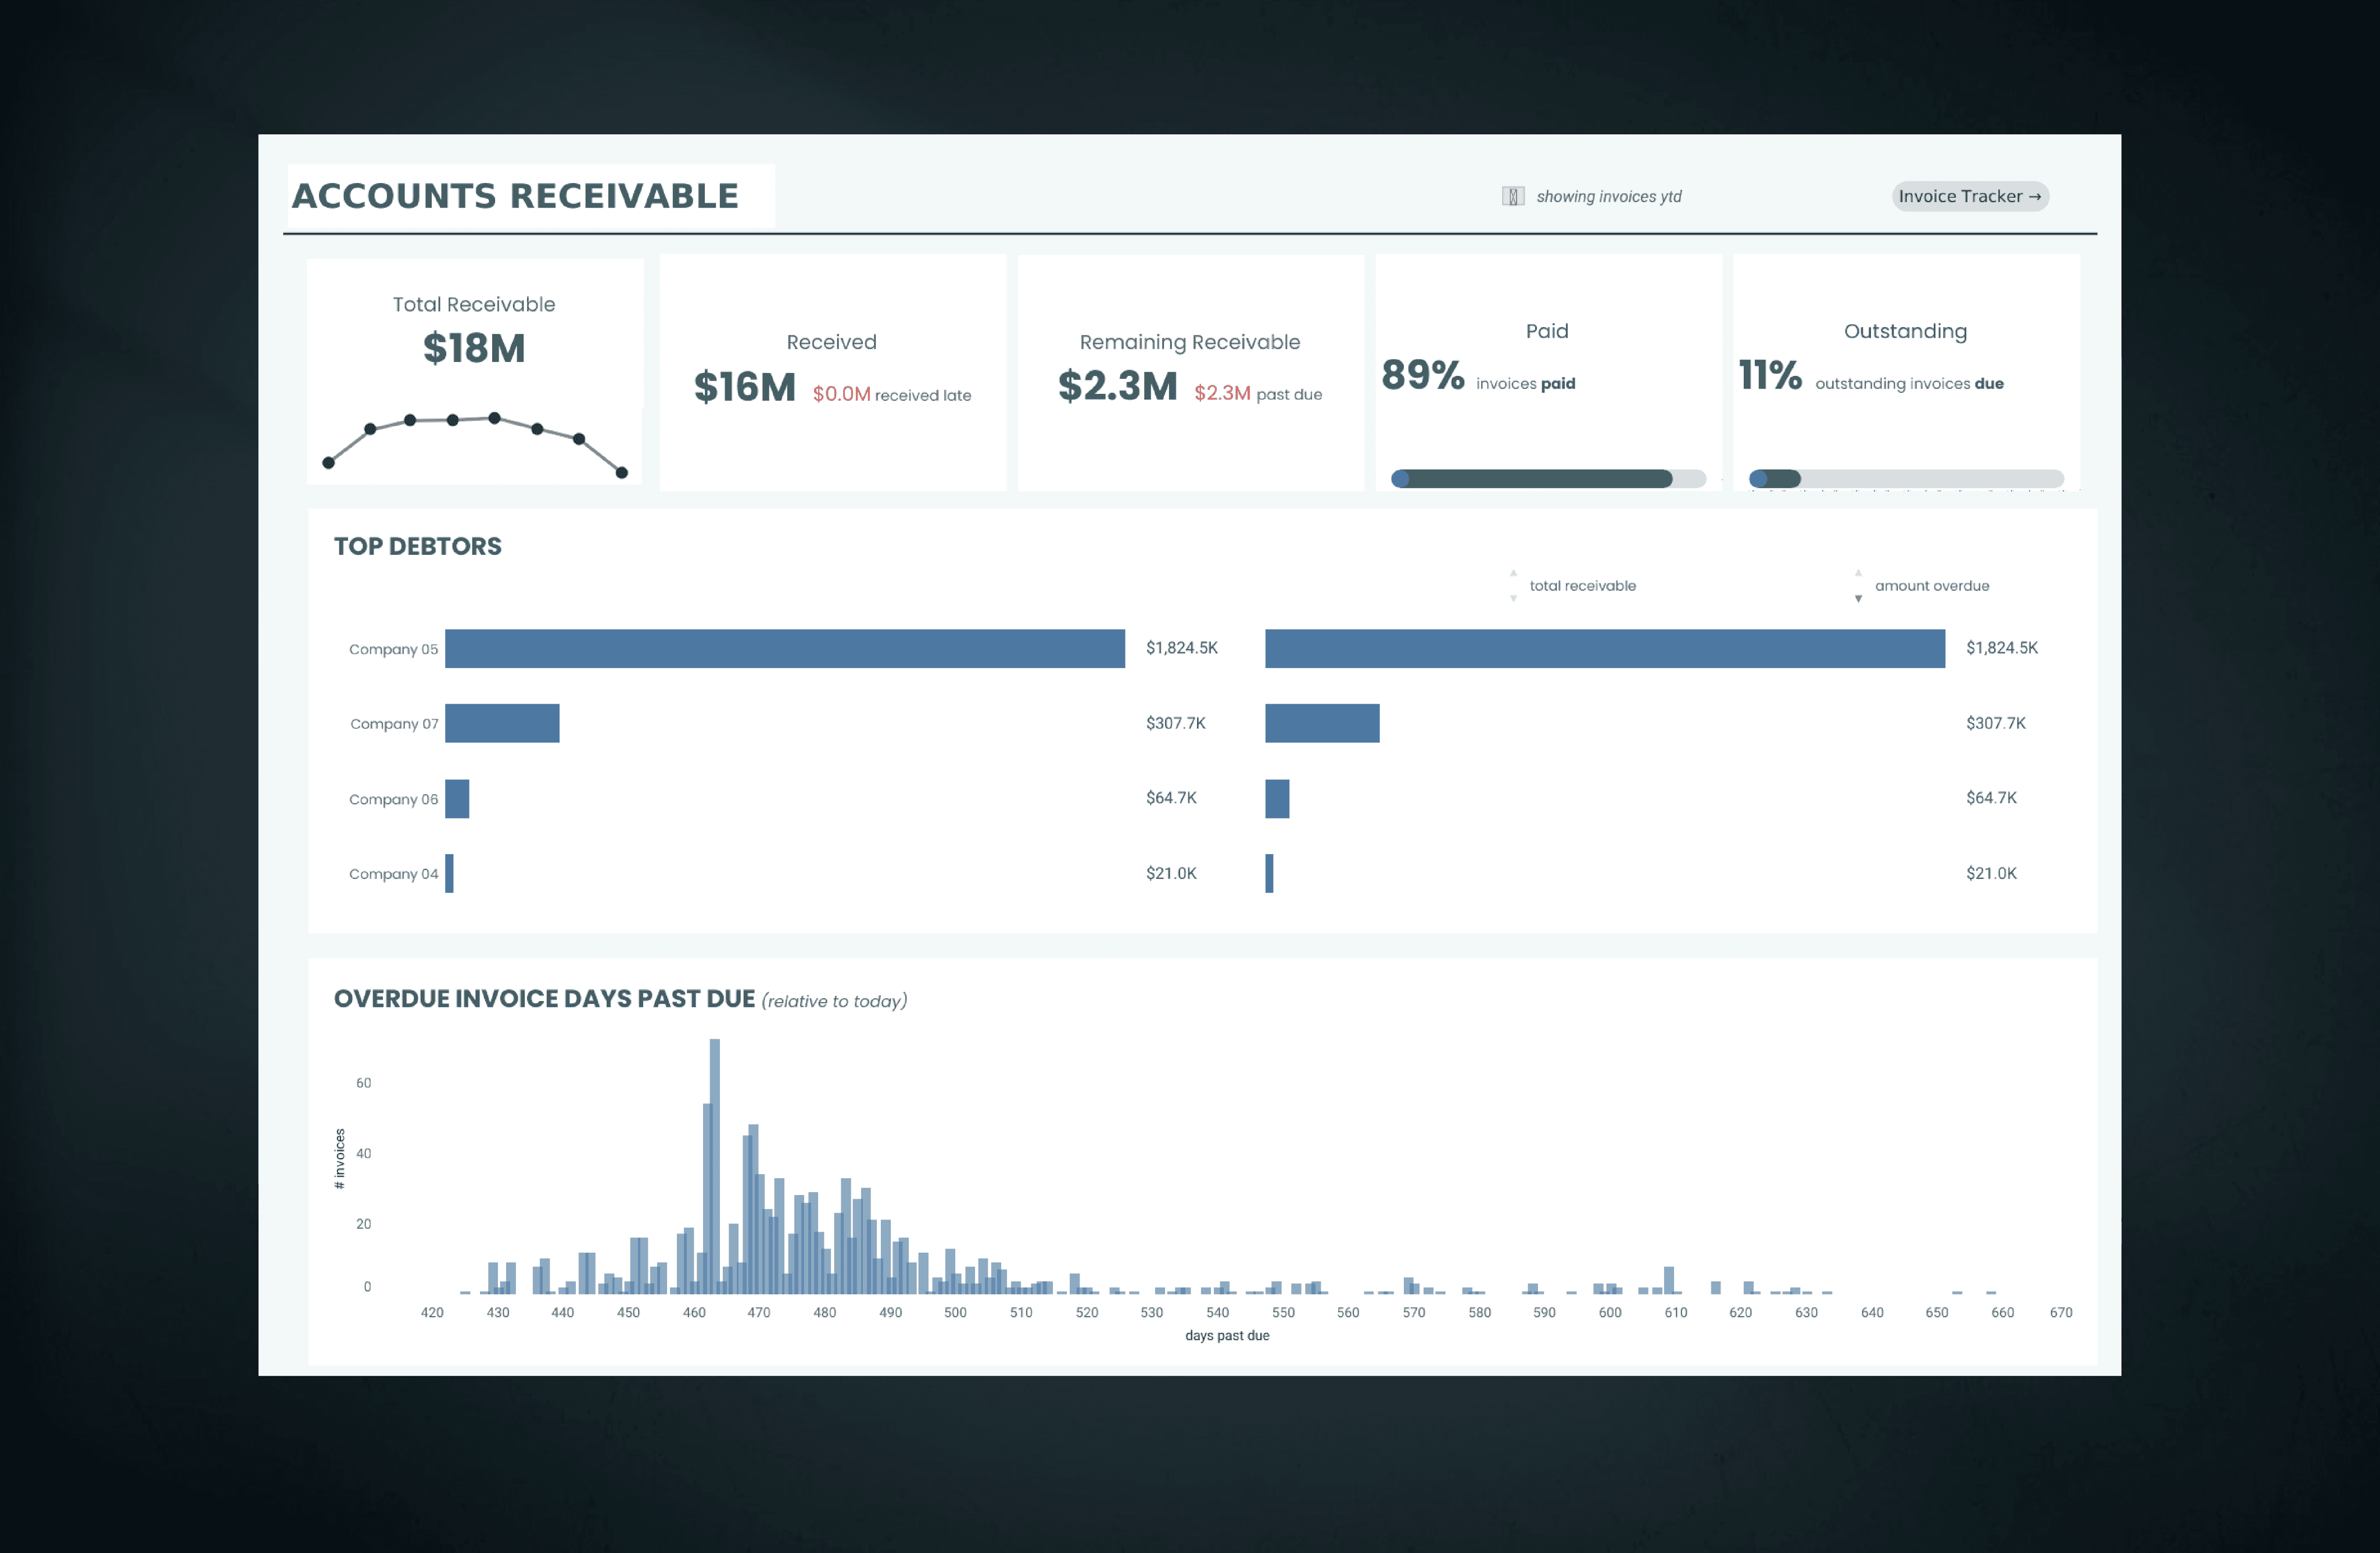Screen dimensions: 2380x1553
Task: Select Company 07 amount overdue bar
Action: pos(1321,723)
